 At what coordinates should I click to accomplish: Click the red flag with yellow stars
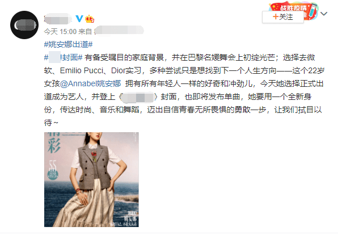click(x=275, y=7)
